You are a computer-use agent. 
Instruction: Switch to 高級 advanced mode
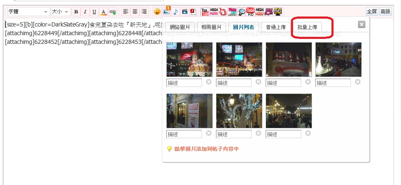pyautogui.click(x=385, y=12)
